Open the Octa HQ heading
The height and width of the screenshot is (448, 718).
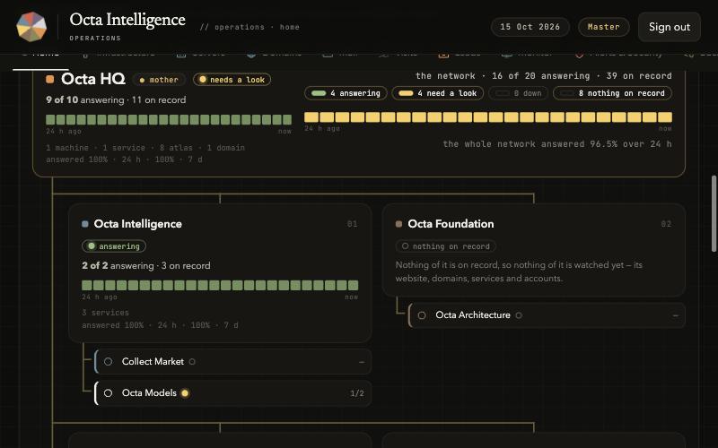[x=93, y=79]
